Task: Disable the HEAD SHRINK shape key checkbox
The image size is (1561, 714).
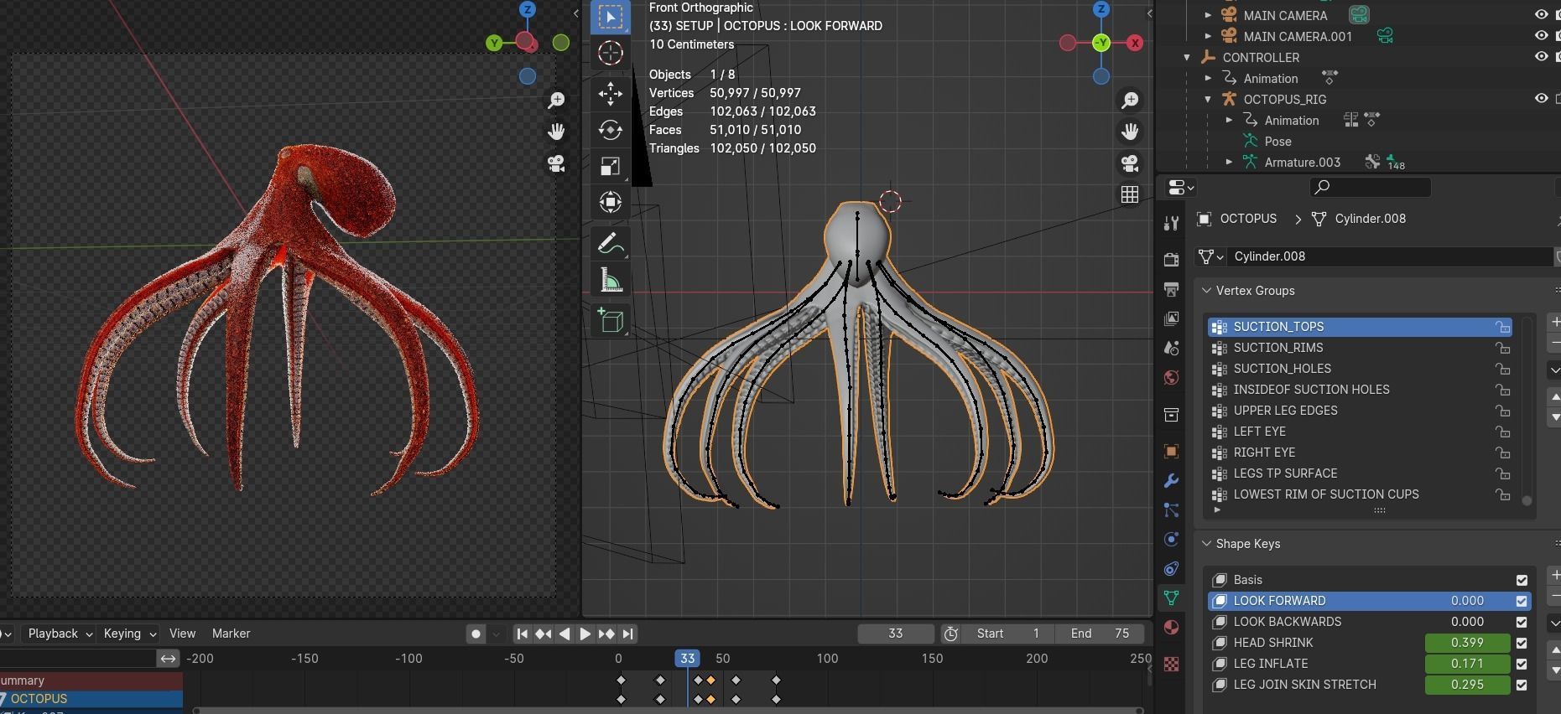Action: pyautogui.click(x=1522, y=643)
